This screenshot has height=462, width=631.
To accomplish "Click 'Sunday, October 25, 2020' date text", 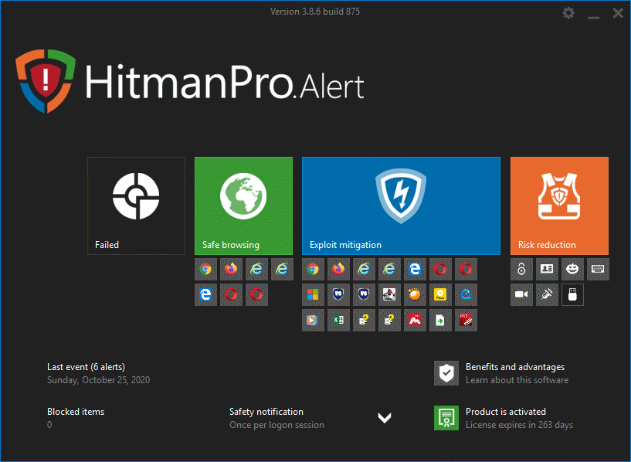I will 99,380.
